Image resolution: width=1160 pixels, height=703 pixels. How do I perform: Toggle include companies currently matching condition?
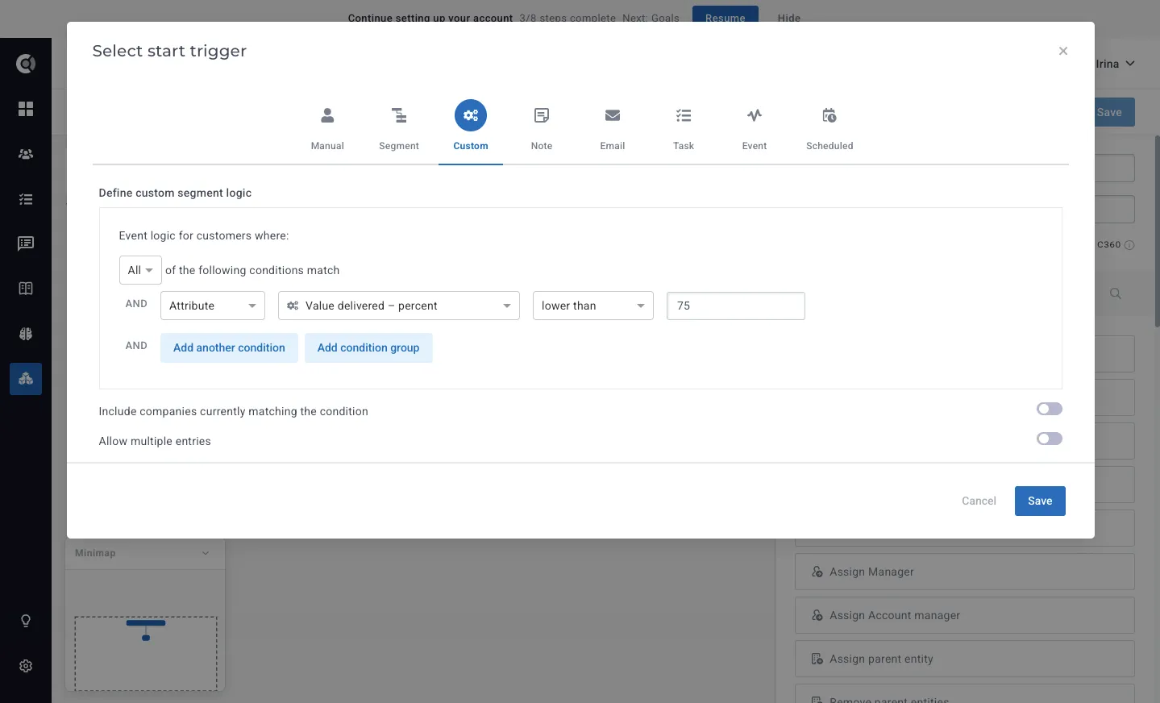(1050, 409)
